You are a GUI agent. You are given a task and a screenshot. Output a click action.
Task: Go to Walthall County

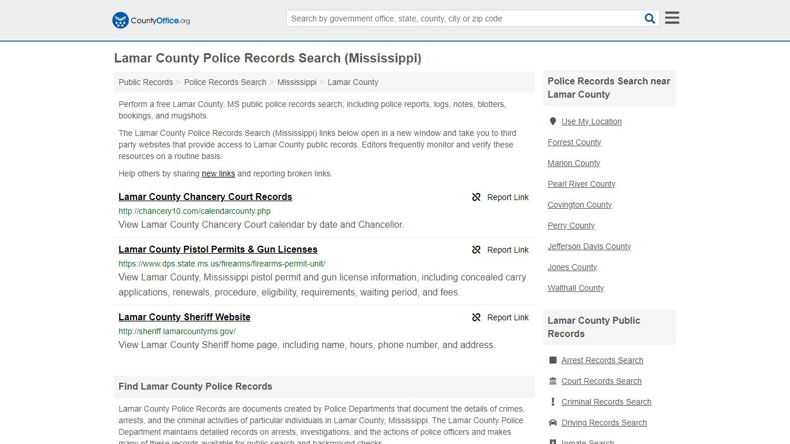pyautogui.click(x=575, y=288)
